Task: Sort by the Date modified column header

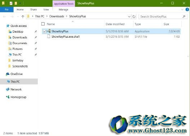Action: coord(115,24)
